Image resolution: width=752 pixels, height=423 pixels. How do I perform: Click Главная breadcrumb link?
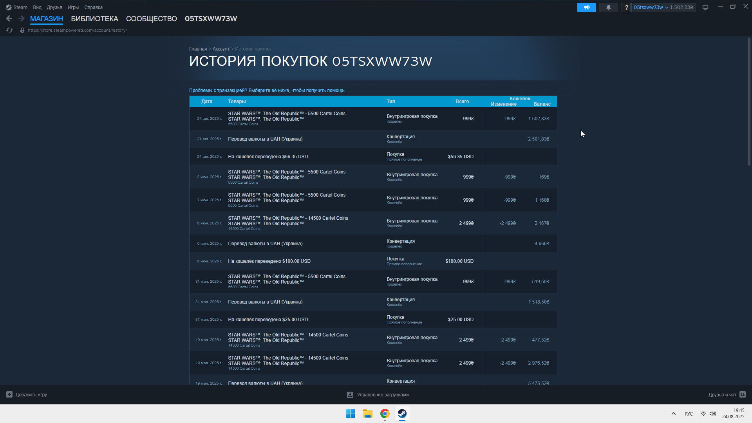click(198, 49)
